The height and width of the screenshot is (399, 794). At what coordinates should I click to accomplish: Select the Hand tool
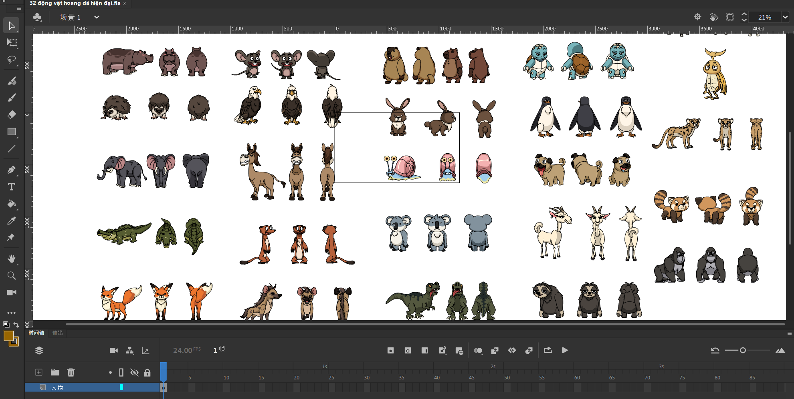(12, 259)
